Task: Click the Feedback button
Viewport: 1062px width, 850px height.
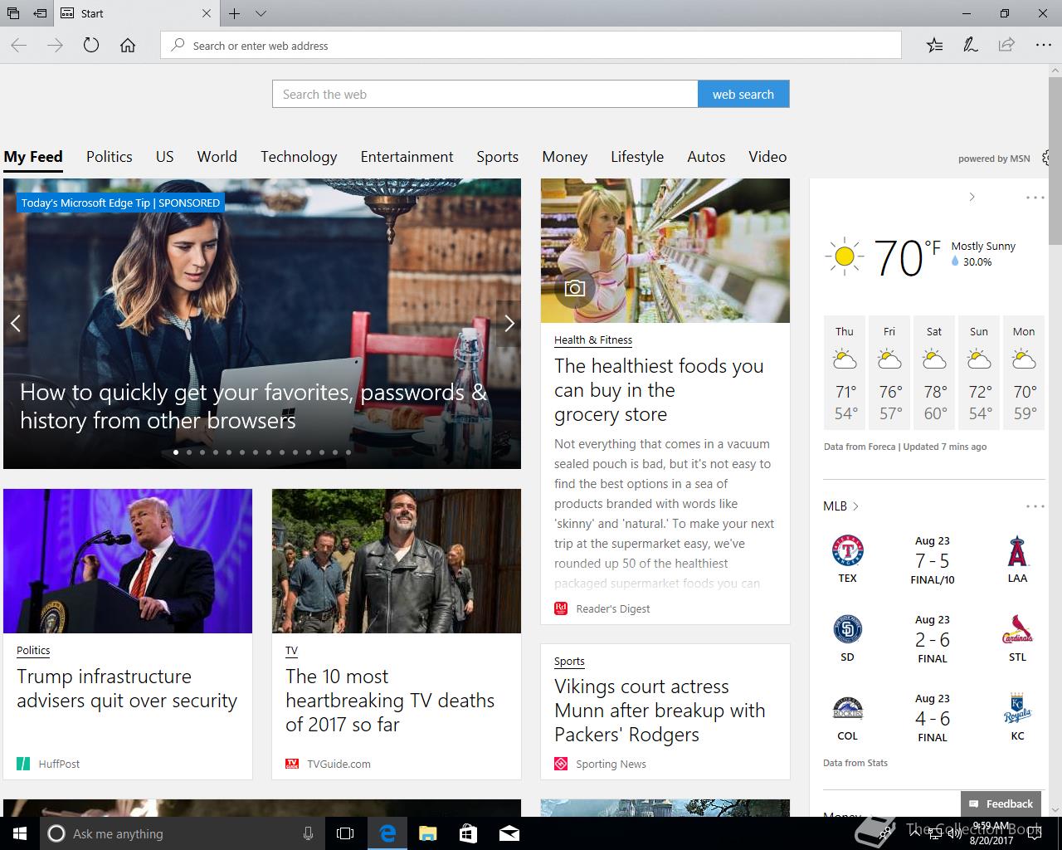Action: click(x=1001, y=804)
